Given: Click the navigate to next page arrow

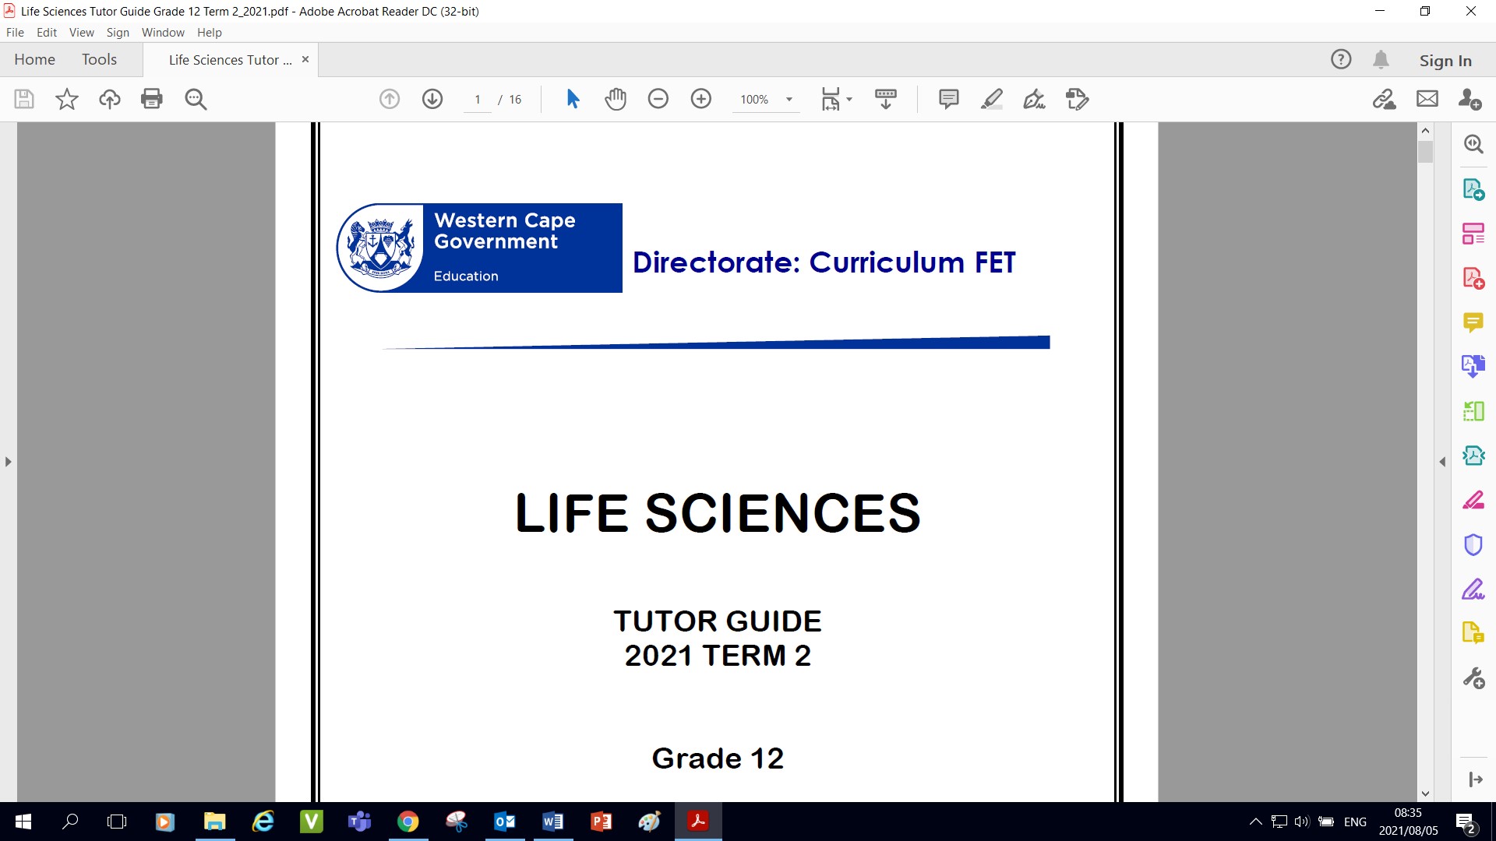Looking at the screenshot, I should tap(431, 100).
